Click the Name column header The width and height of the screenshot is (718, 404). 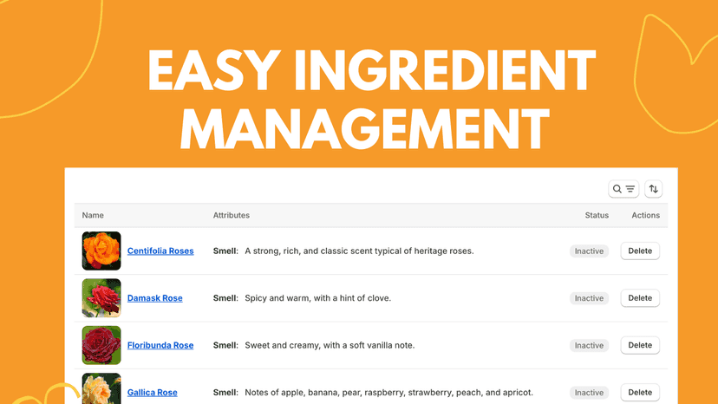click(x=93, y=215)
